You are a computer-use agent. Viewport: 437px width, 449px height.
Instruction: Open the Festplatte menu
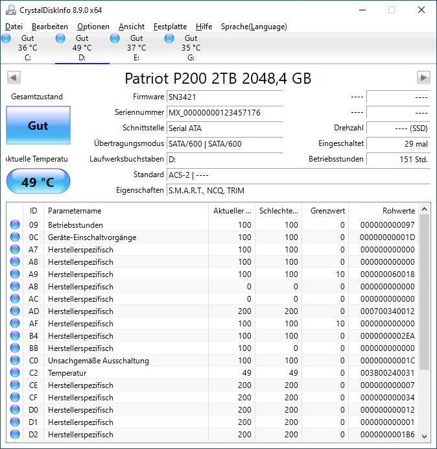[170, 27]
